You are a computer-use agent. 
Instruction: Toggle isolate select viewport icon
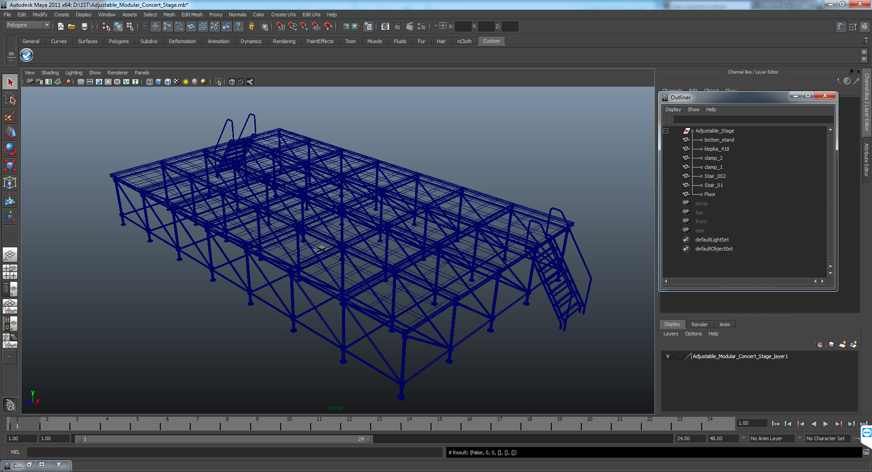218,82
